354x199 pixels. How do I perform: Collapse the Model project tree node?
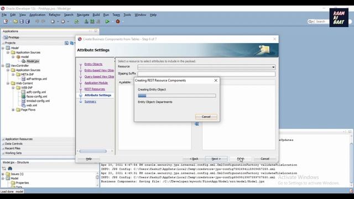[3, 48]
